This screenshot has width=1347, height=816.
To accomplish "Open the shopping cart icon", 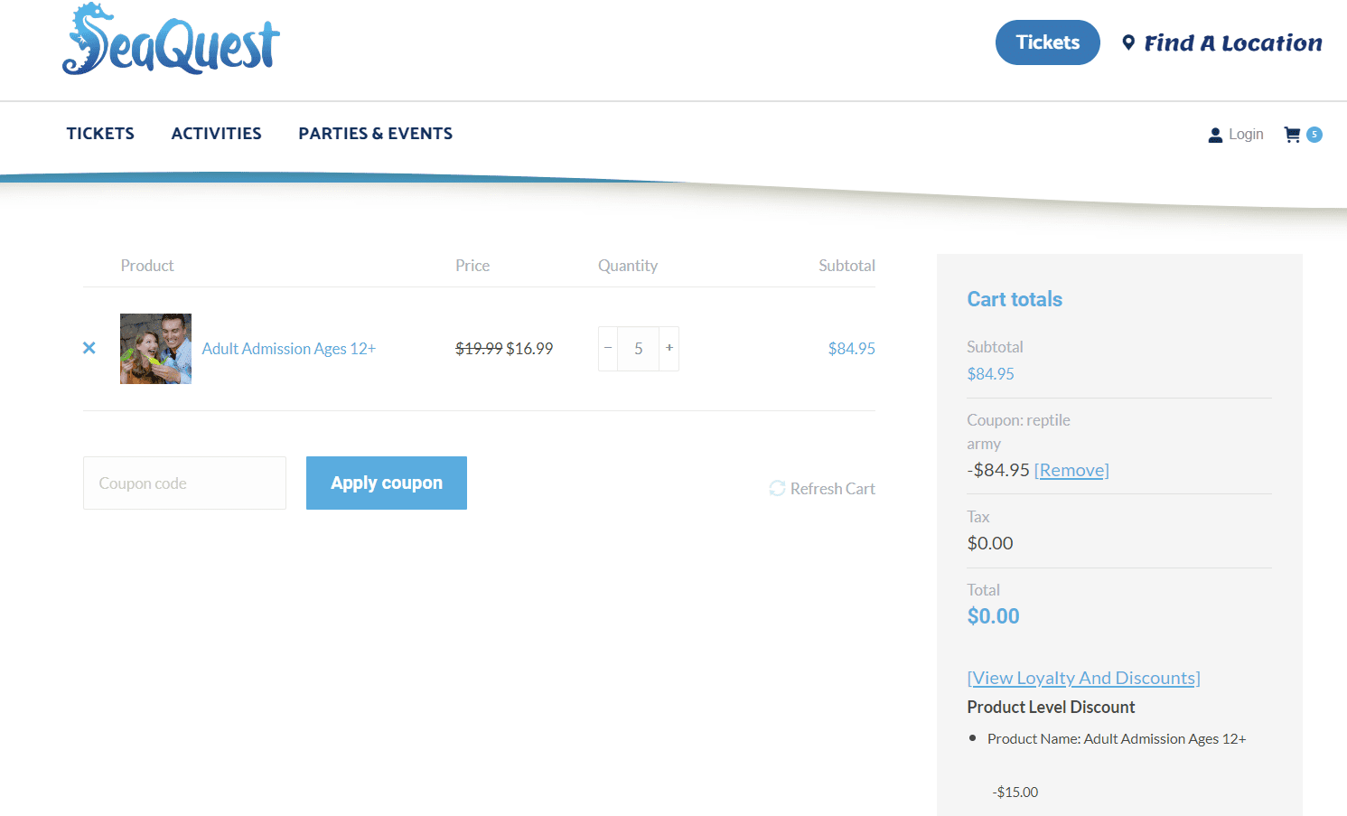I will click(x=1292, y=135).
